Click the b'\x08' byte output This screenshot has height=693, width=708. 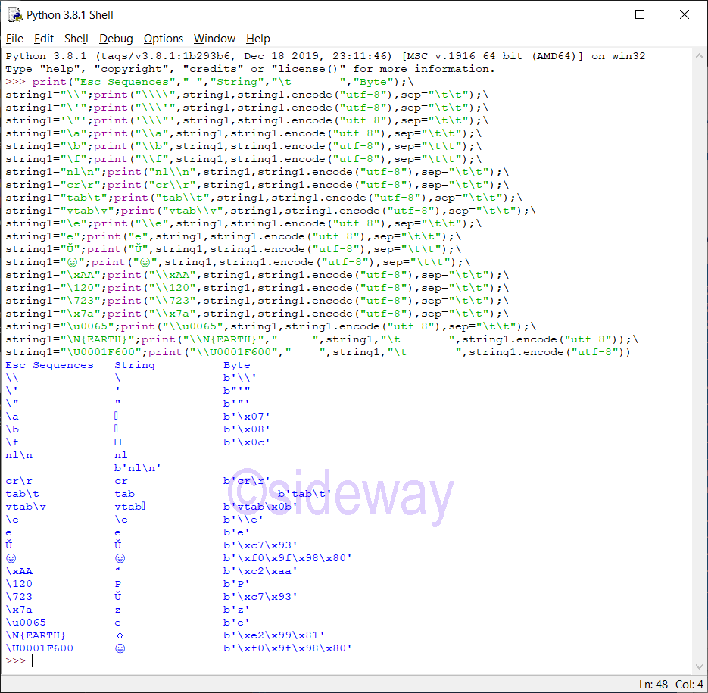(x=247, y=429)
